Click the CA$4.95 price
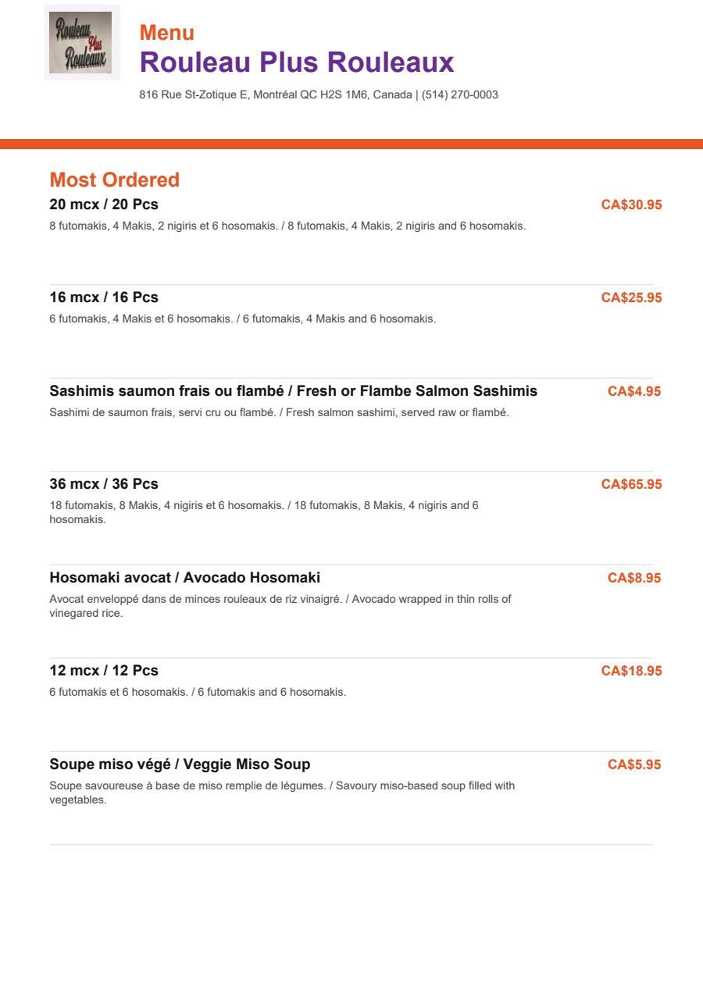This screenshot has height=994, width=703. click(x=634, y=391)
